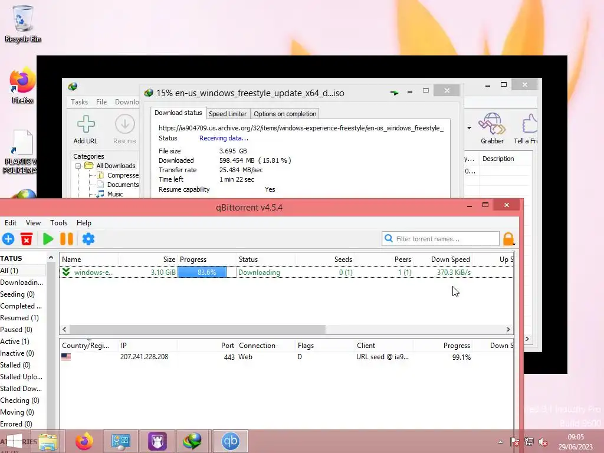
Task: Open qBittorrent options gear icon
Action: [x=88, y=239]
